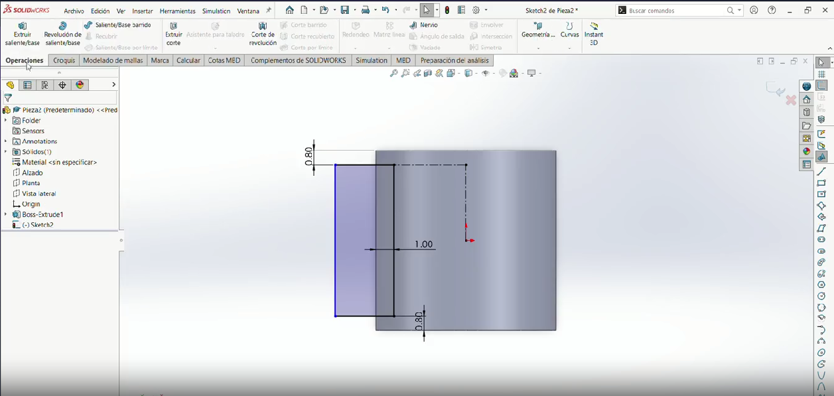Click the red X cancel sketch icon

pyautogui.click(x=791, y=100)
